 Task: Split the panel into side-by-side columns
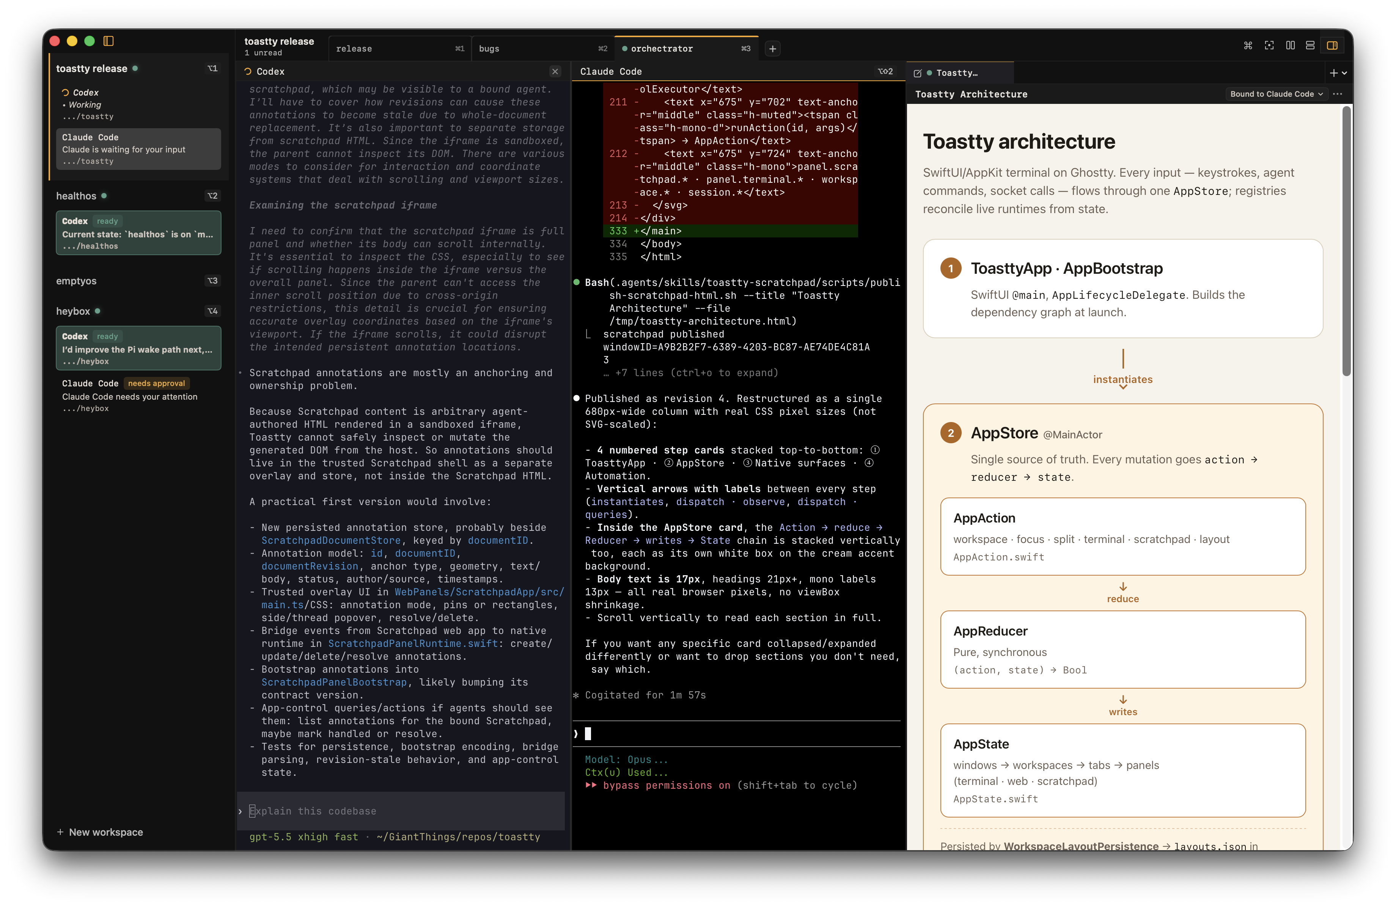pyautogui.click(x=1291, y=46)
